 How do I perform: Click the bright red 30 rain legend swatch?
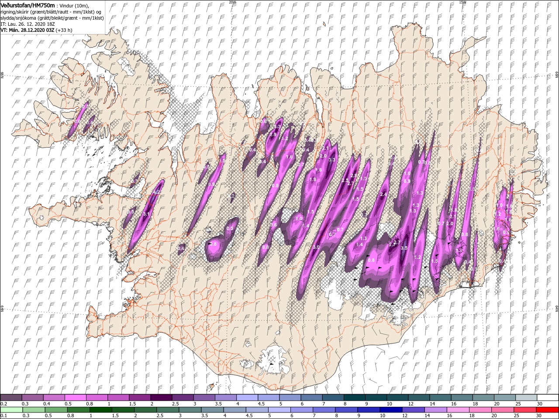tap(547, 410)
